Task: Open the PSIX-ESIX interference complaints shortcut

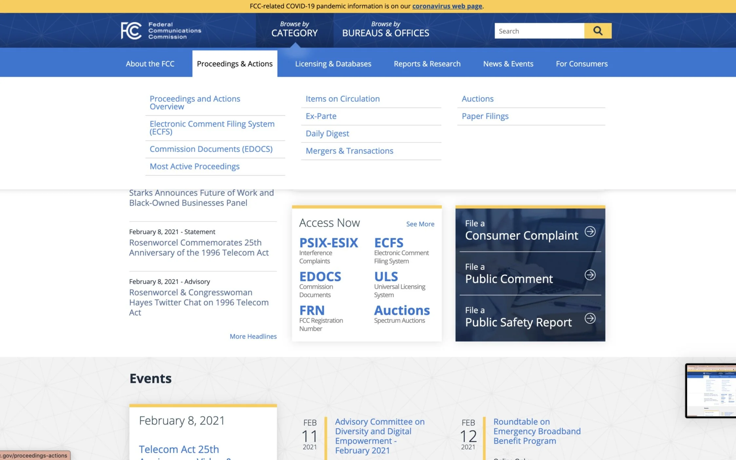Action: point(328,243)
